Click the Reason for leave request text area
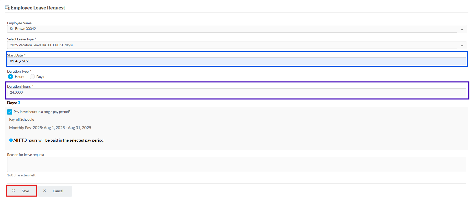 [237, 164]
